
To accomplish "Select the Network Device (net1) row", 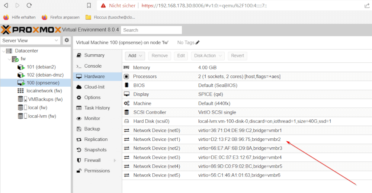I will (247, 139).
